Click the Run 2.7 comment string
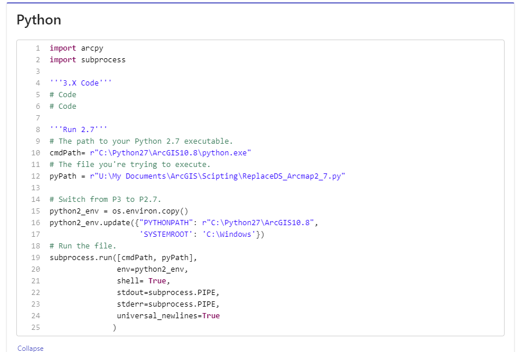518x352 pixels. 70,129
